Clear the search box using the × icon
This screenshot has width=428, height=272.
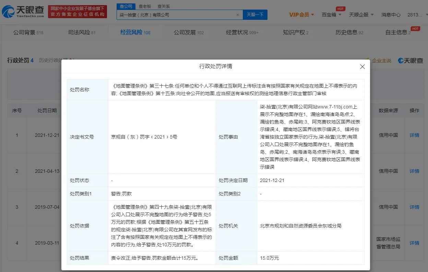point(238,15)
